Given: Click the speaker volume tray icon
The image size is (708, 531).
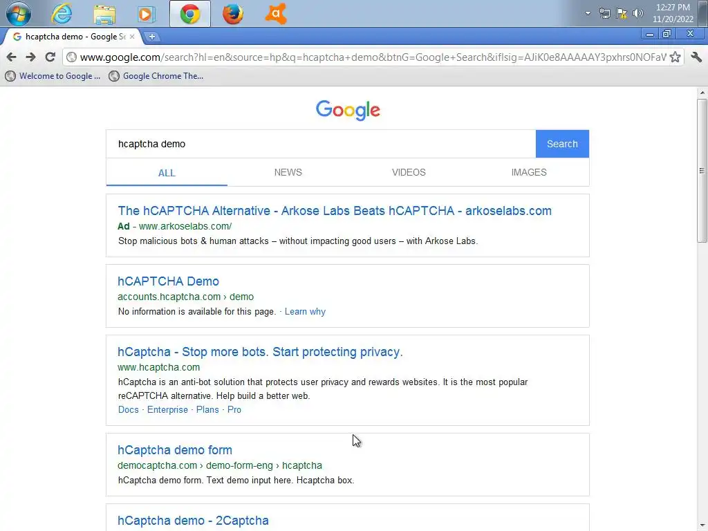Looking at the screenshot, I should coord(638,13).
